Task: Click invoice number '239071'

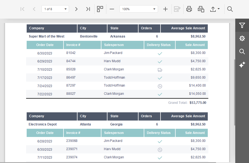Action: pos(72,149)
